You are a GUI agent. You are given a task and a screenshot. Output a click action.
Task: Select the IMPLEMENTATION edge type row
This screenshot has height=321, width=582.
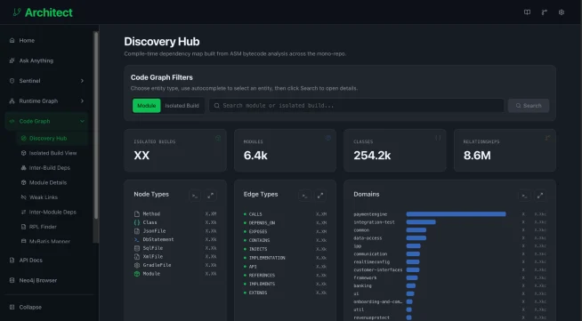[285, 258]
